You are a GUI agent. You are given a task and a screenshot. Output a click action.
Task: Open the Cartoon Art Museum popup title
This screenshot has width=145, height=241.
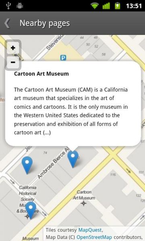tap(41, 74)
